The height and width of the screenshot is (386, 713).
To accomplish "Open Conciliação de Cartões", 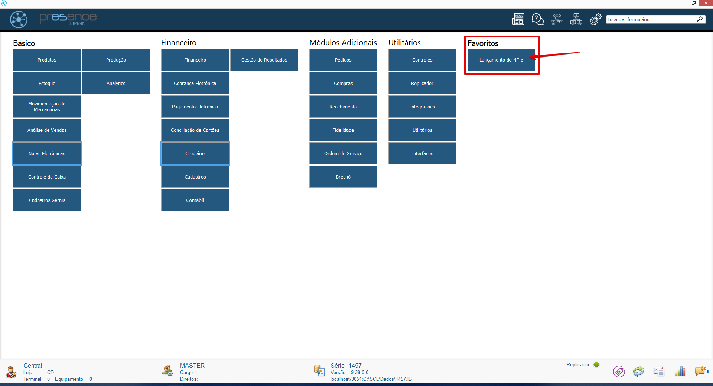I will pos(195,130).
